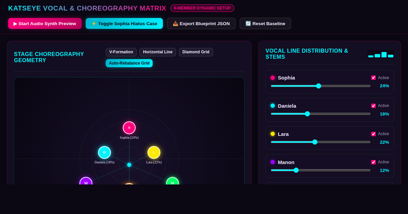Click Manon's 12% value
Screen dimensions: 408x214
384,171
